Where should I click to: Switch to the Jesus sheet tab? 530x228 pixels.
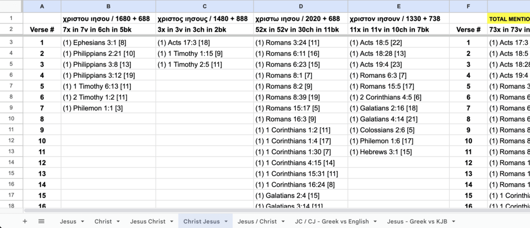[x=68, y=221]
